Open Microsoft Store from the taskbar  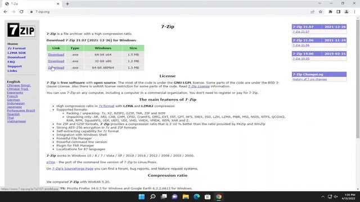coord(208,197)
